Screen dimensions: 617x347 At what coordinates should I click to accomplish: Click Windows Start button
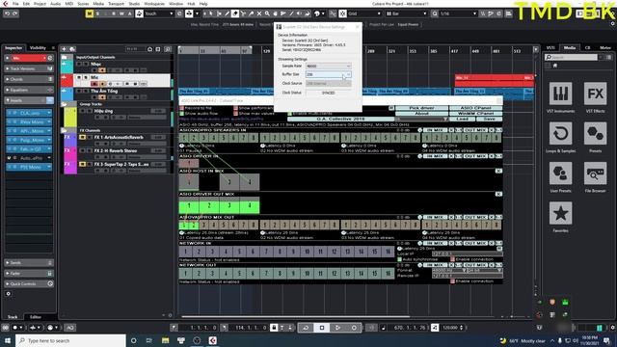8,340
